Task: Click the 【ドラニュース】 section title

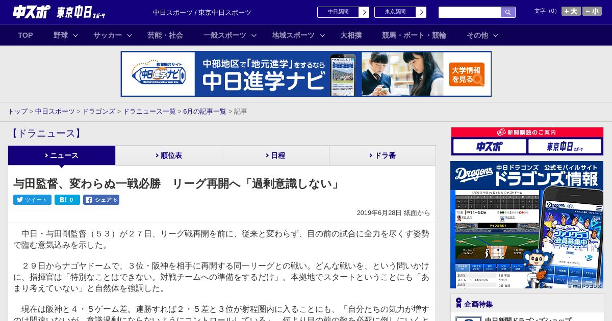Action: [46, 133]
